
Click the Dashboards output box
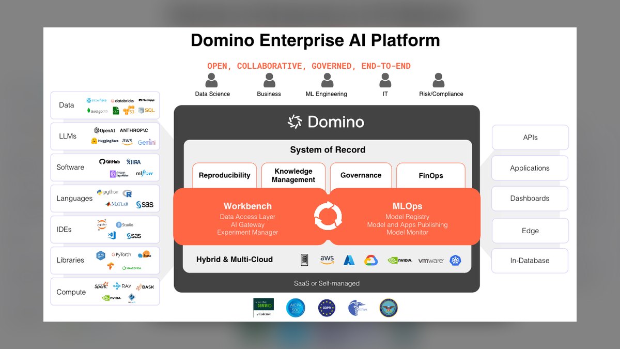[x=530, y=199]
